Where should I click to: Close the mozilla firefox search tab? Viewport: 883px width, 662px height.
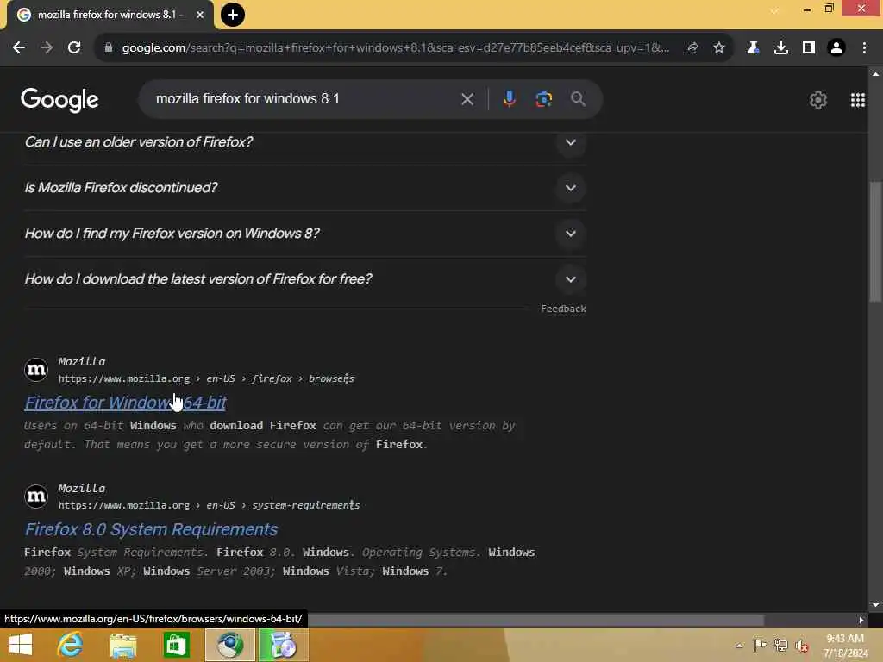[200, 15]
